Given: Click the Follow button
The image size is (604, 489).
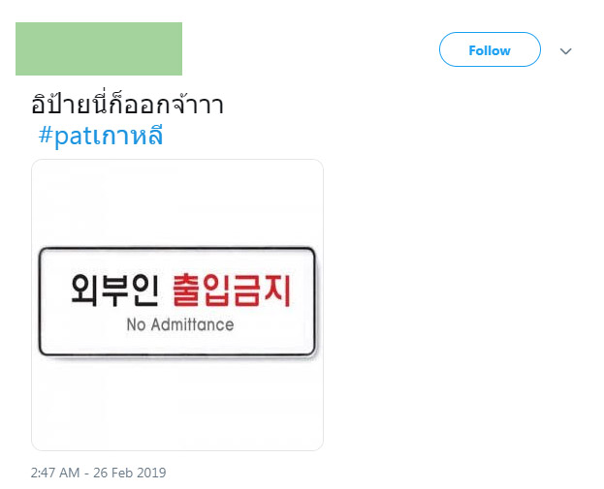Looking at the screenshot, I should pos(490,50).
